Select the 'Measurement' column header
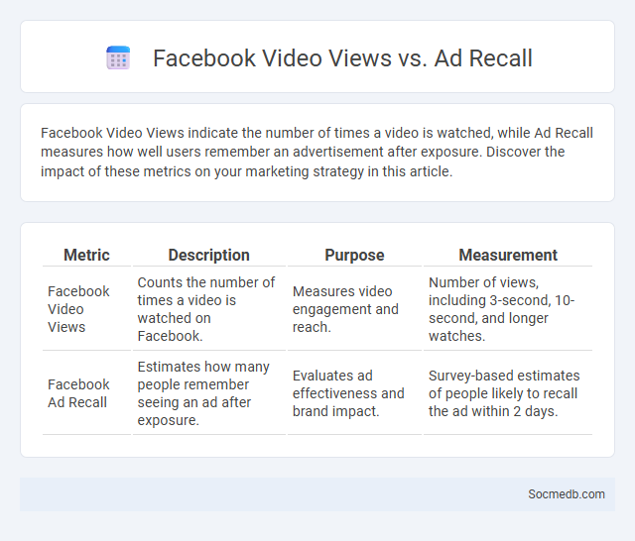Image resolution: width=635 pixels, height=541 pixels. pyautogui.click(x=508, y=255)
